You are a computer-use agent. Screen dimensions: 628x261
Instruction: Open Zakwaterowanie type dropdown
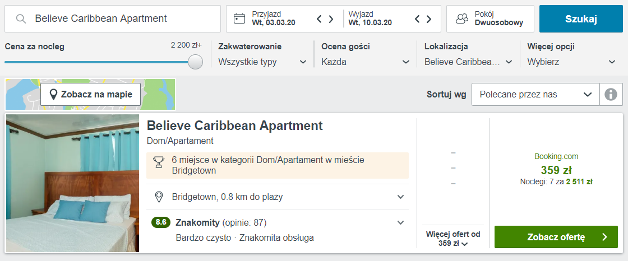[262, 62]
